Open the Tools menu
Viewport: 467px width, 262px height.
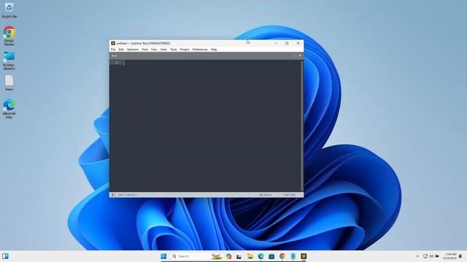(174, 49)
